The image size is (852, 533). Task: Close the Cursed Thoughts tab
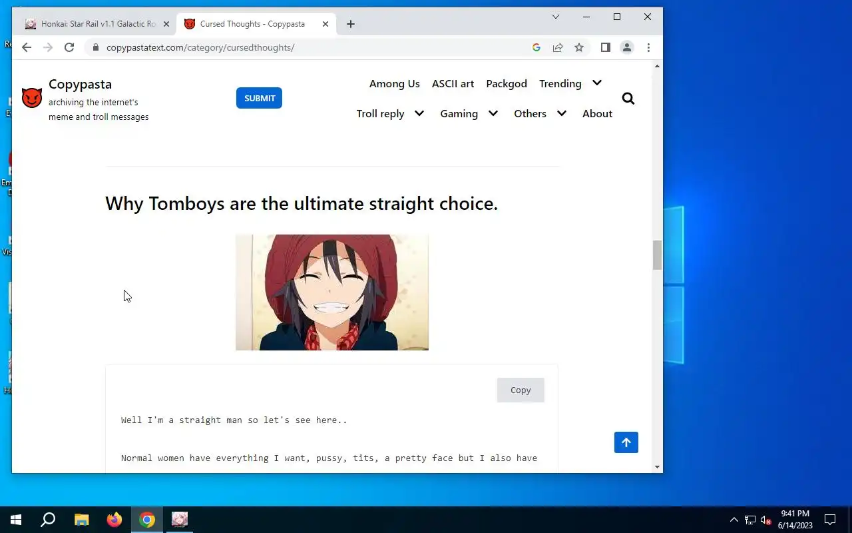325,24
